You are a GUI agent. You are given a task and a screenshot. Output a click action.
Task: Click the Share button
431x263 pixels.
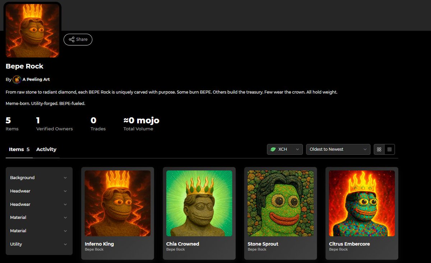pos(78,39)
